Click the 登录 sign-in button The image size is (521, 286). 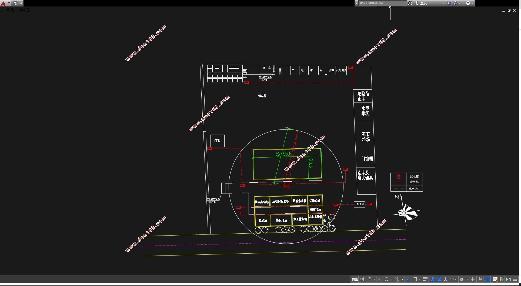[421, 3]
